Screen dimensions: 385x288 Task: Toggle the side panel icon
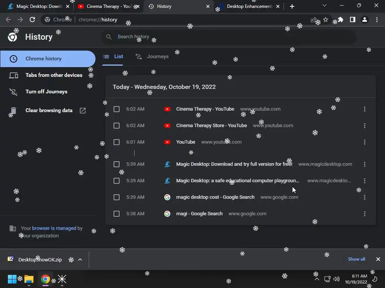(x=353, y=19)
